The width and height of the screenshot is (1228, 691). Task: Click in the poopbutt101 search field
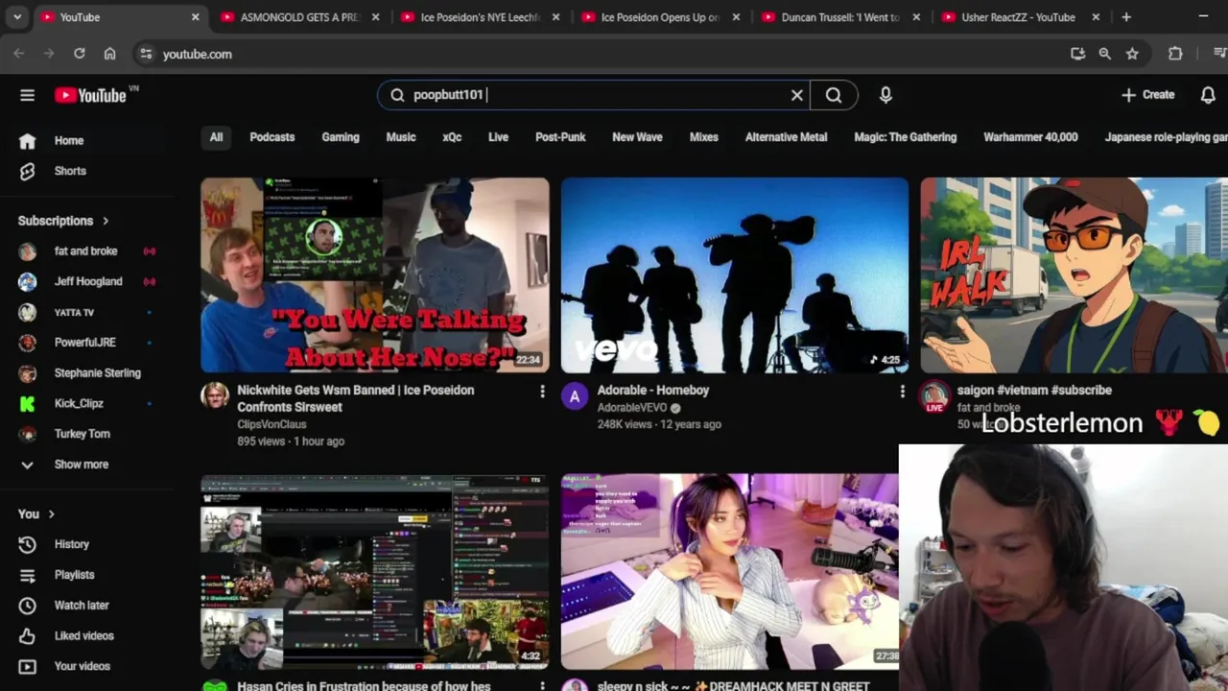[595, 95]
